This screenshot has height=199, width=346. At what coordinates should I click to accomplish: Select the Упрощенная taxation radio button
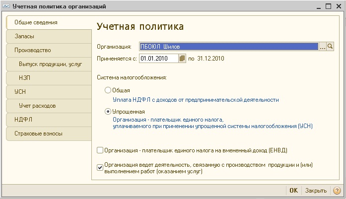108,112
